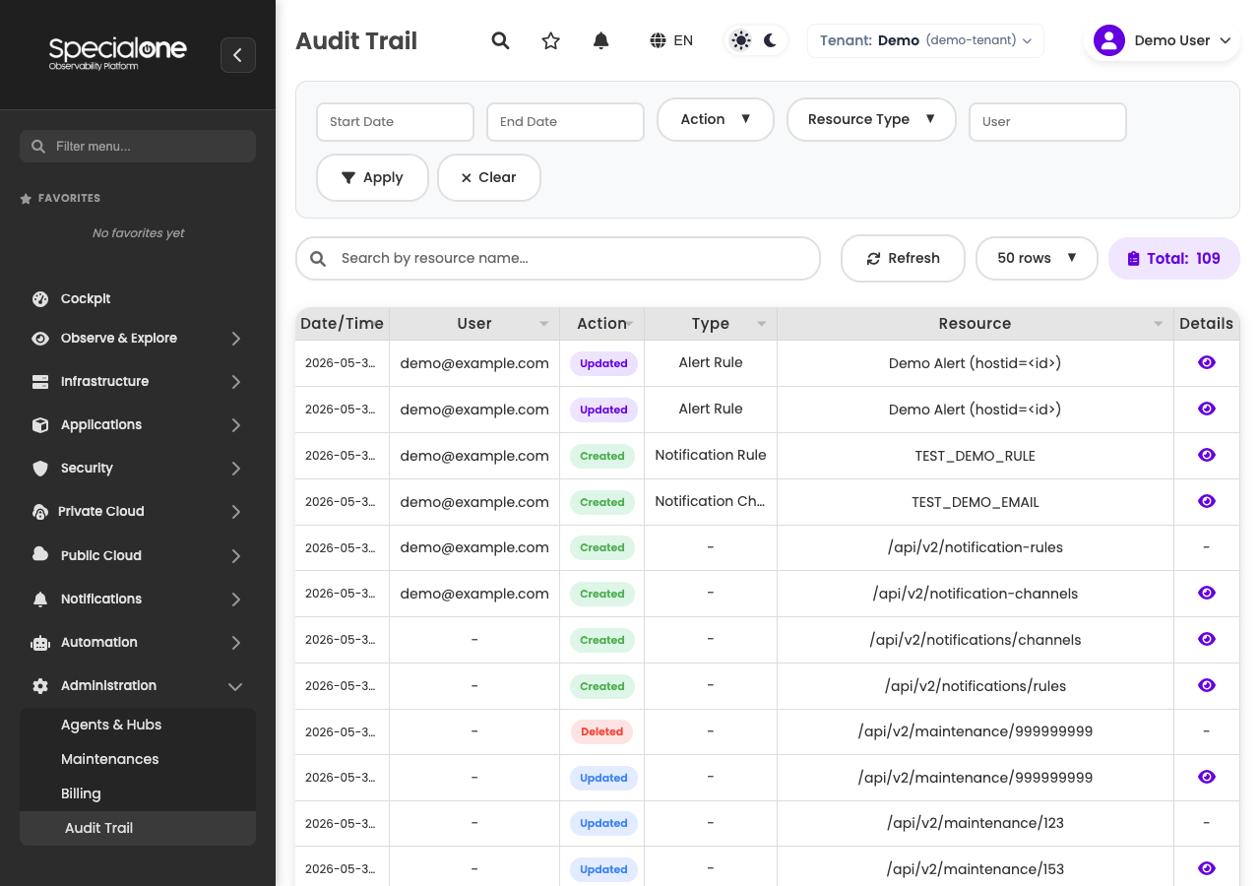Switch to light mode sun icon

click(x=741, y=40)
